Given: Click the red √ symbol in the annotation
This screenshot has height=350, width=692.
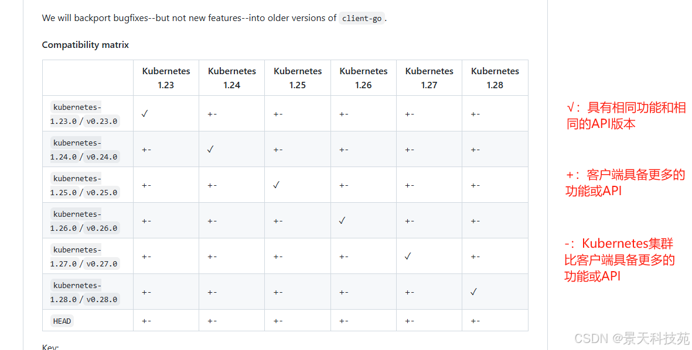Looking at the screenshot, I should tap(571, 109).
